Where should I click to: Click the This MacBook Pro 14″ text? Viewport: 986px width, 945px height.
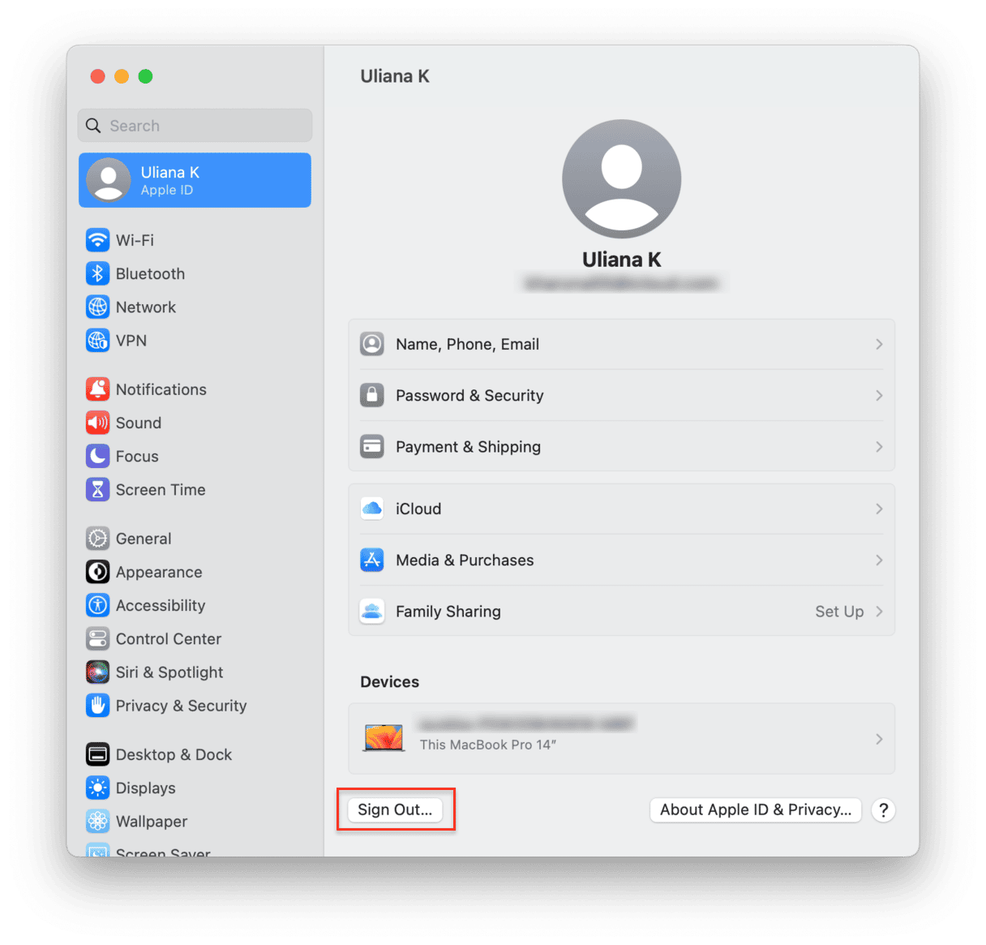tap(488, 745)
